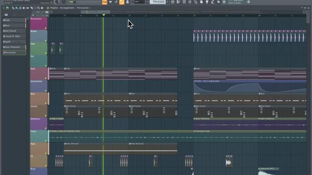
Task: Click the arrow left of pattern selector
Action: [148, 2]
